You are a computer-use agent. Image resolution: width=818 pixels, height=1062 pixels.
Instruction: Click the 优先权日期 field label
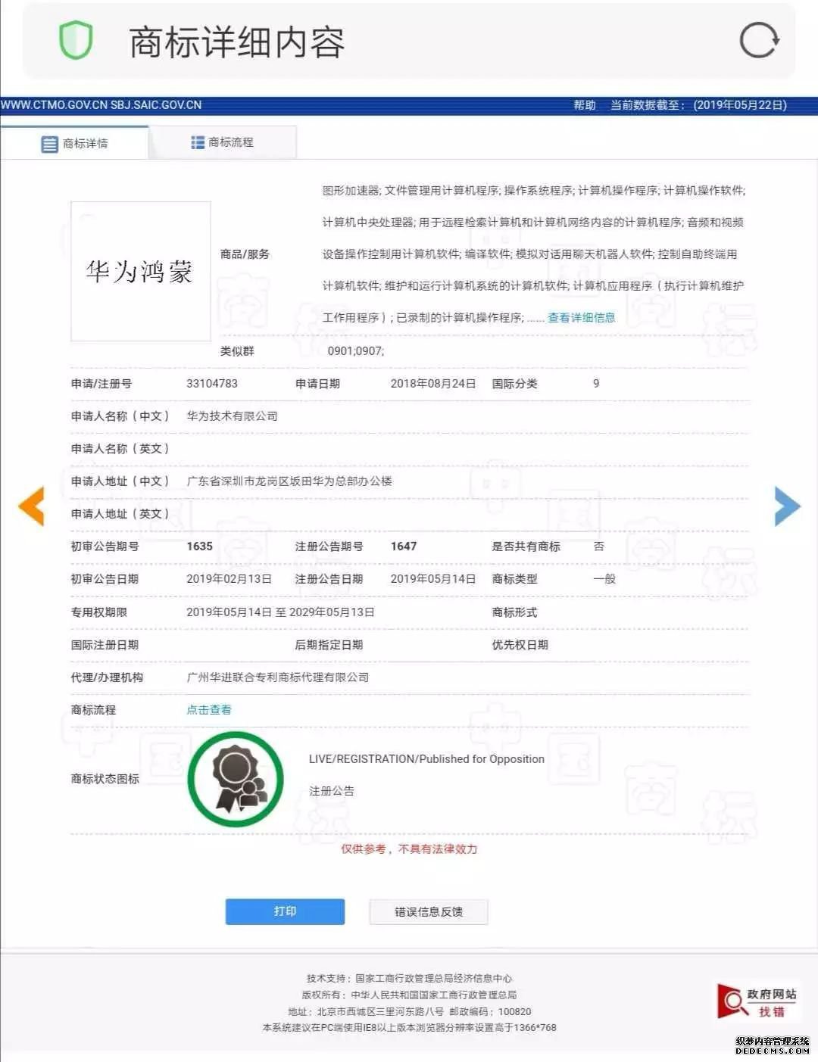point(520,645)
